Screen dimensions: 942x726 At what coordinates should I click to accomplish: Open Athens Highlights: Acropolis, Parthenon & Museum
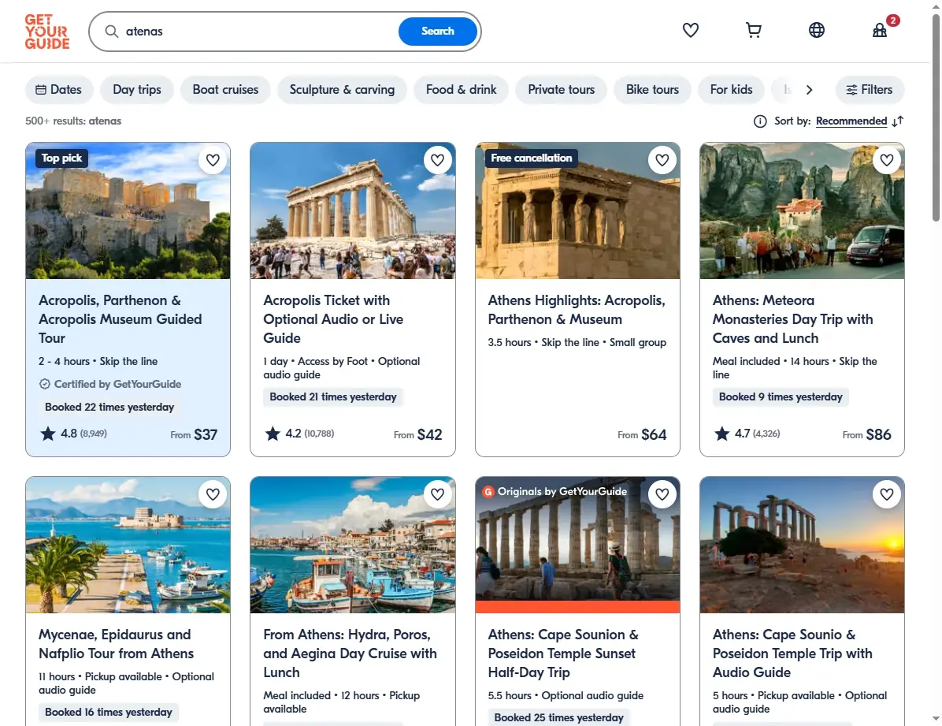[577, 310]
